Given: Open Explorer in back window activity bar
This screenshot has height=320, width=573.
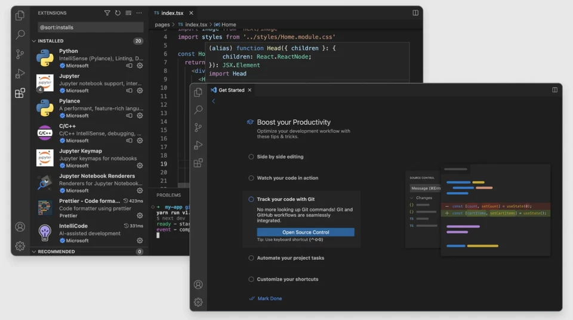Looking at the screenshot, I should (20, 15).
